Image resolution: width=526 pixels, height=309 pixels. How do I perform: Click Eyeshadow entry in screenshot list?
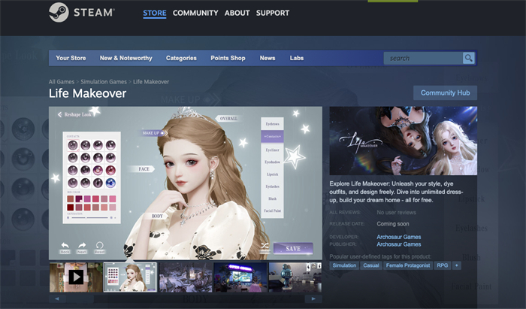pos(272,162)
